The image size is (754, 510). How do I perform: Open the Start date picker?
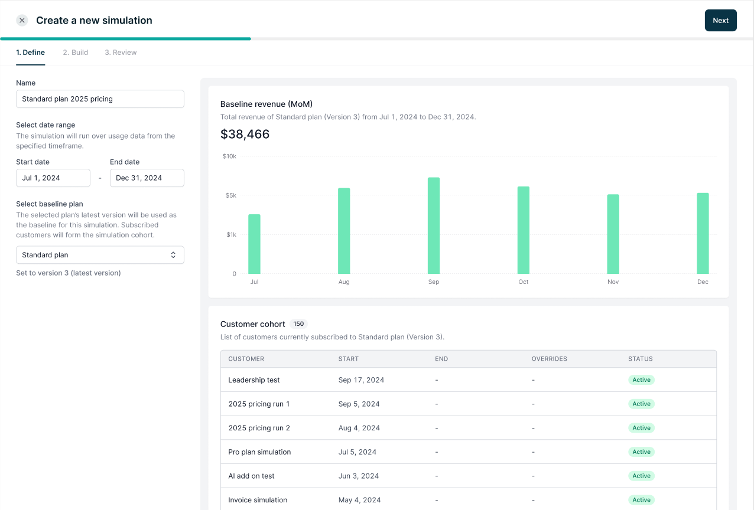[53, 178]
